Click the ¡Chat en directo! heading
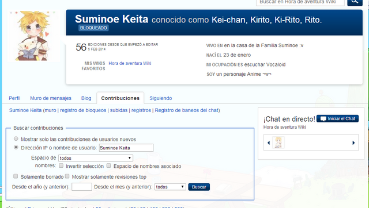The width and height of the screenshot is (369, 208). pyautogui.click(x=289, y=119)
